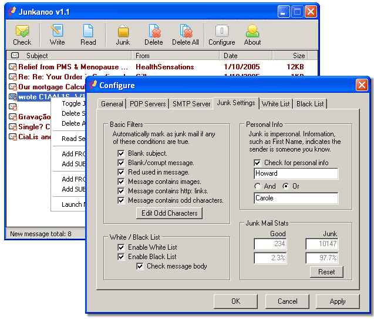The height and width of the screenshot is (319, 374).
Task: Click Edit Odd Characters button
Action: coord(169,213)
